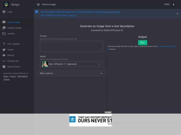
Task: Visit the Twitter link in sidebar
Action: click(10, 49)
